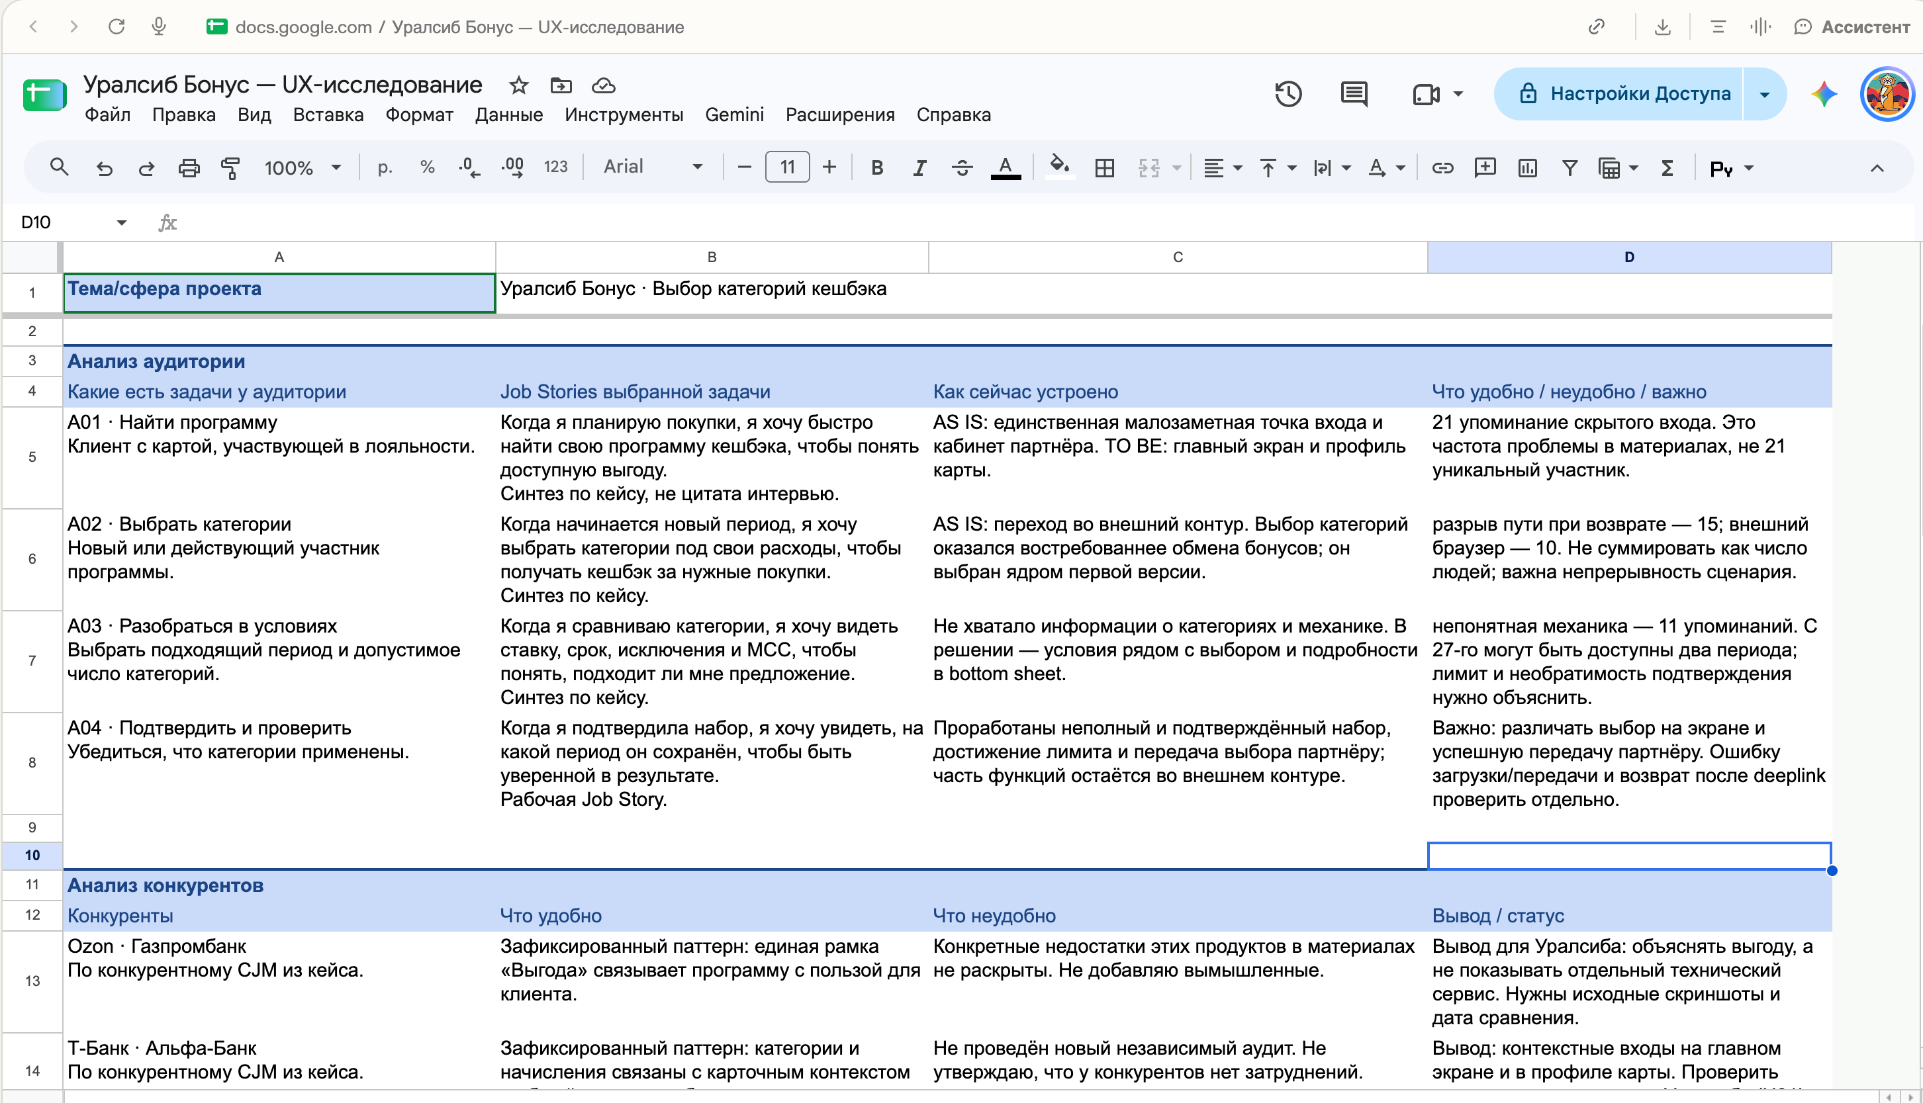
Task: Launch the Gemini sparkle assistant
Action: [1824, 94]
